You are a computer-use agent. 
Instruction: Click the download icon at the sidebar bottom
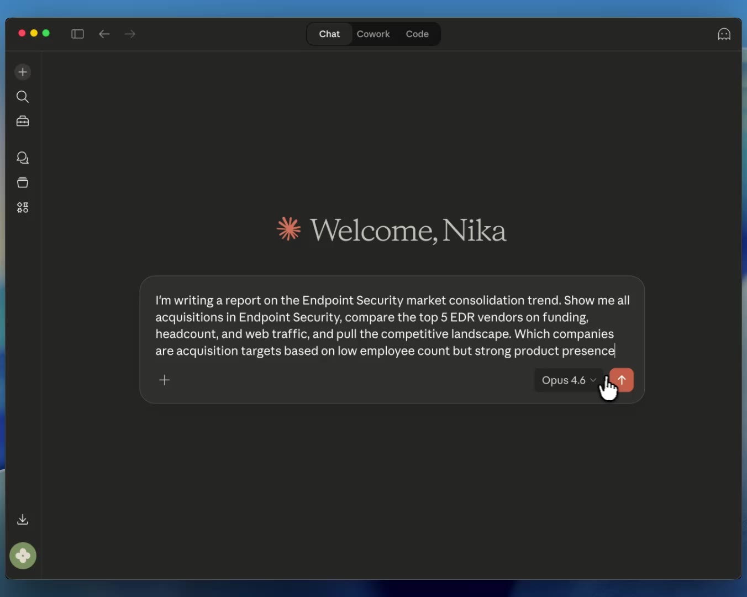pos(23,519)
